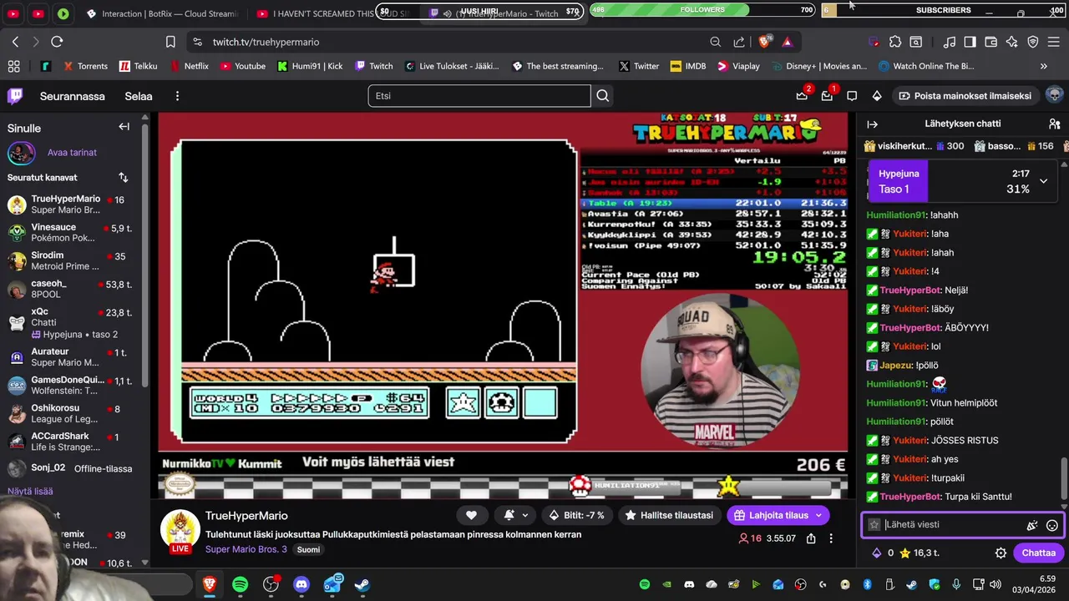Click the chat scrollbar thumb
Screen dimensions: 1069x601
coord(1063,479)
